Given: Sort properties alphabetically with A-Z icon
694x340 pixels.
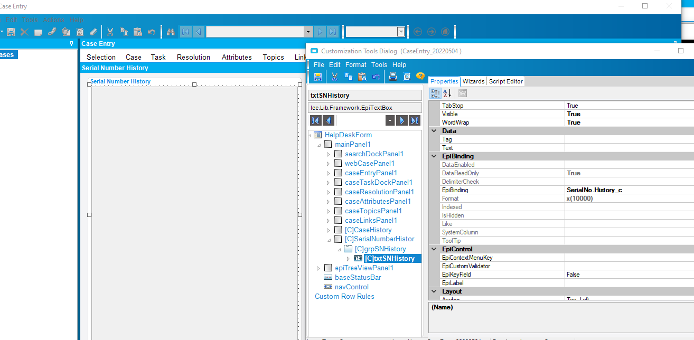Looking at the screenshot, I should pos(447,93).
